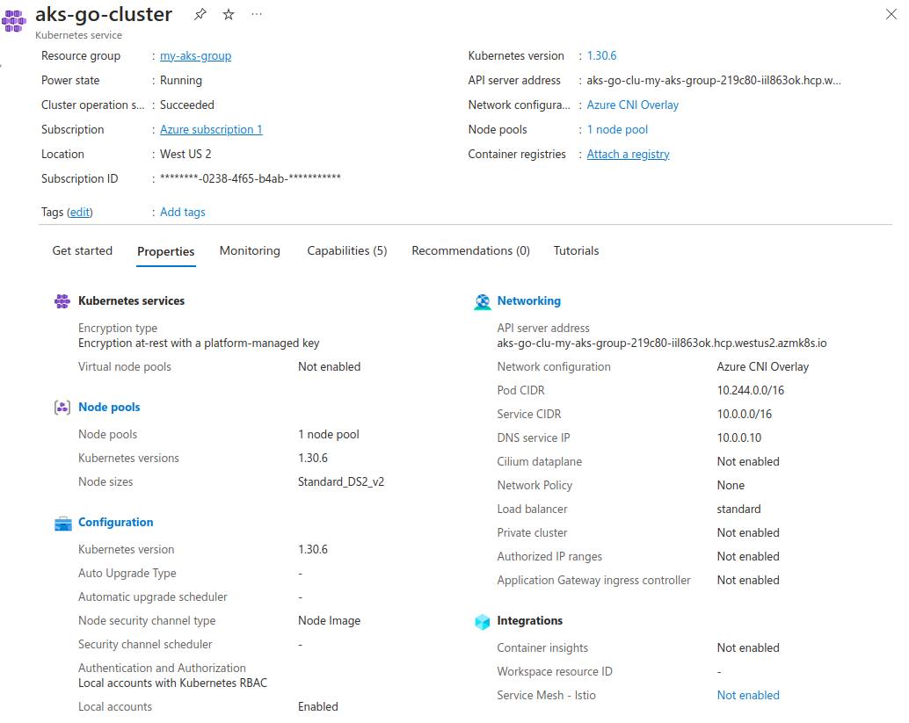Click the Kubernetes services section icon
909x723 pixels.
(62, 300)
